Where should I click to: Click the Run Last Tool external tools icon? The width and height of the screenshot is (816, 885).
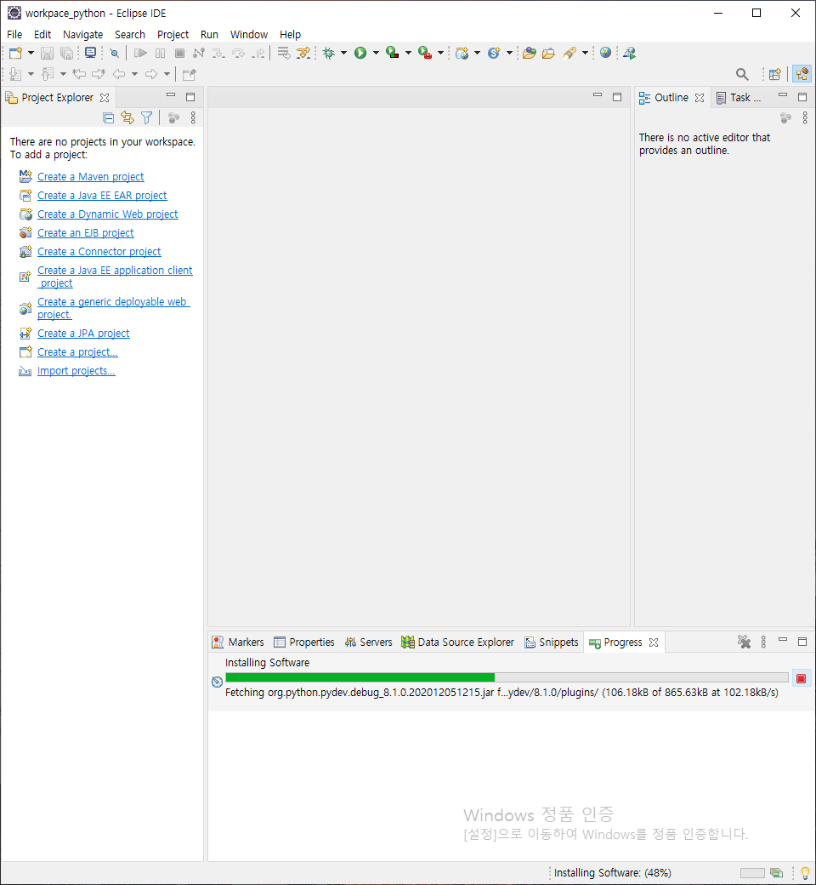(x=425, y=53)
